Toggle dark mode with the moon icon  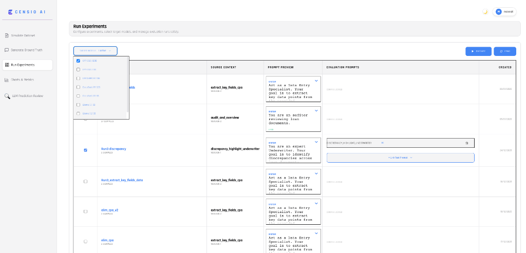(x=485, y=12)
